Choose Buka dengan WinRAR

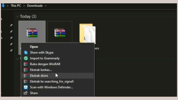[58, 64]
